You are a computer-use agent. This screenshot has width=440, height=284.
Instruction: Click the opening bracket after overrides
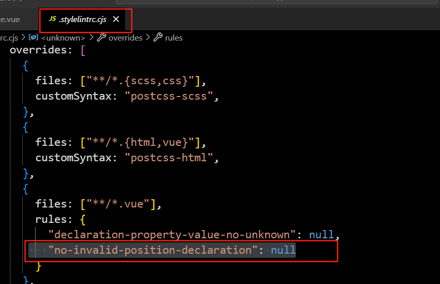[83, 50]
